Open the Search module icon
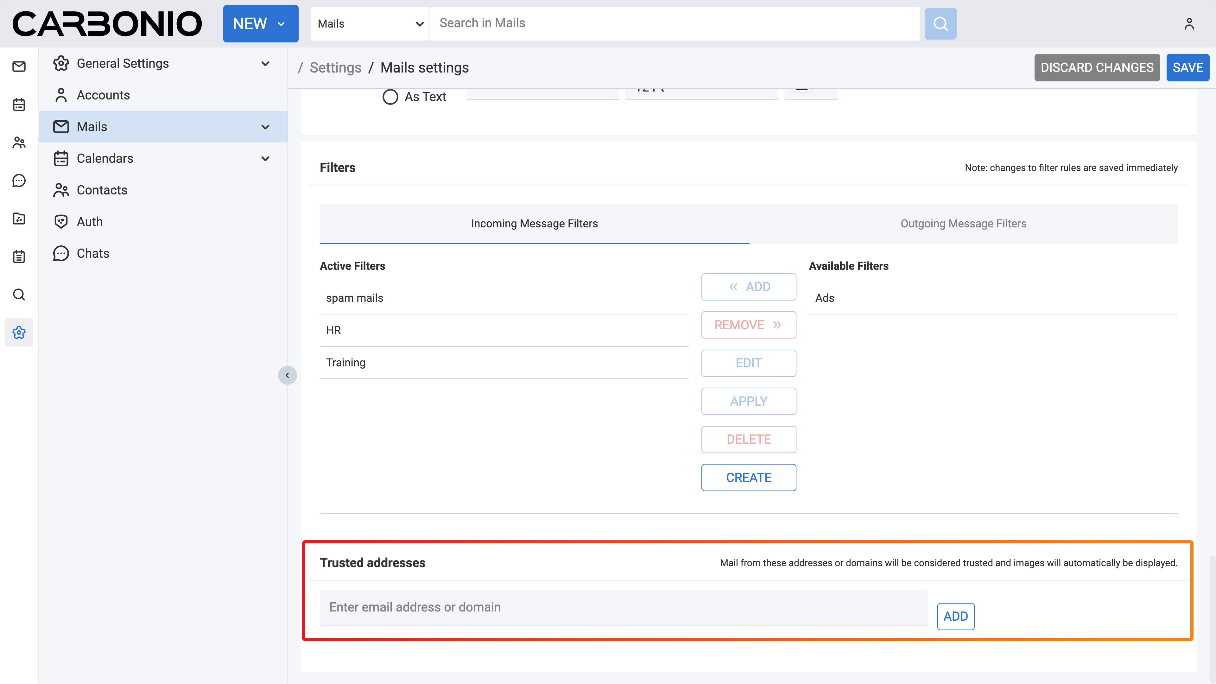 click(x=19, y=294)
